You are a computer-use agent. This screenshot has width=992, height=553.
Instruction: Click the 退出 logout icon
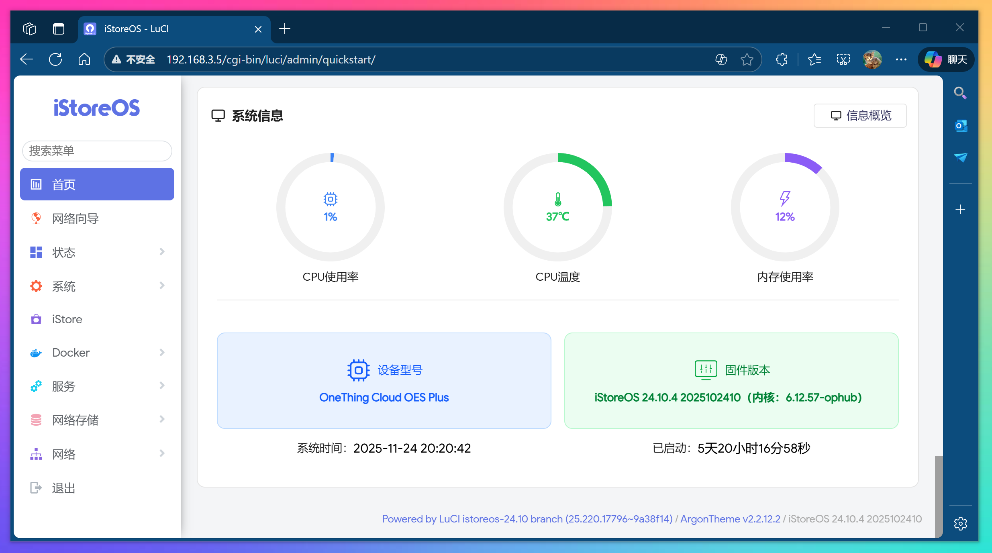tap(36, 487)
